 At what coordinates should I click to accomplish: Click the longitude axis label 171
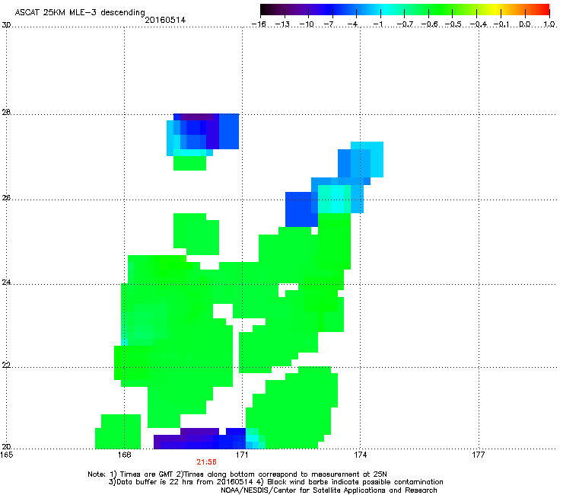[242, 455]
